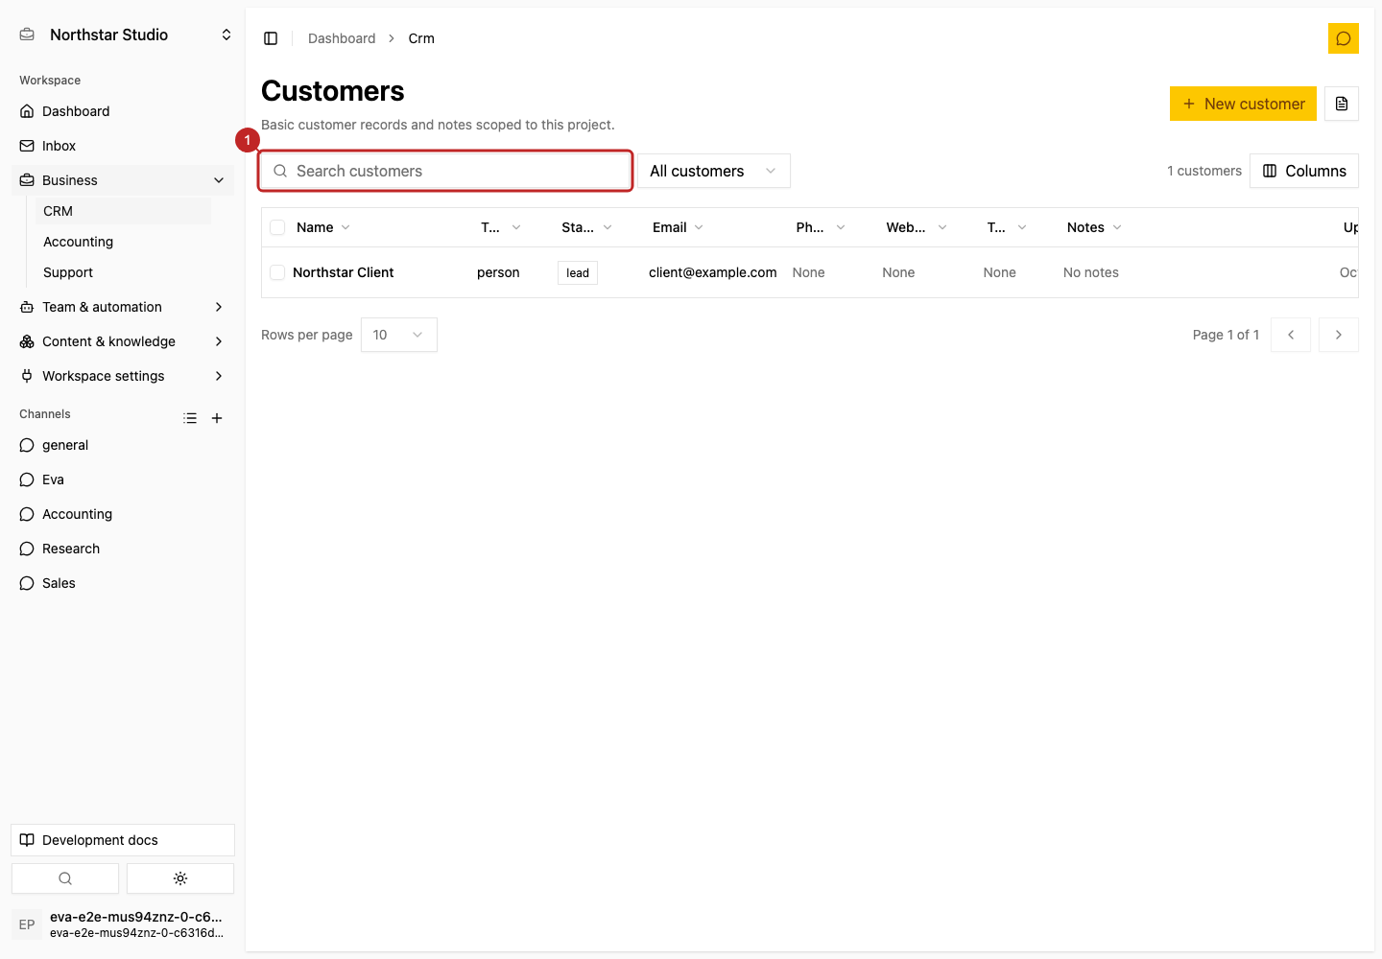The width and height of the screenshot is (1382, 959).
Task: Go to next page arrow
Action: pos(1339,335)
